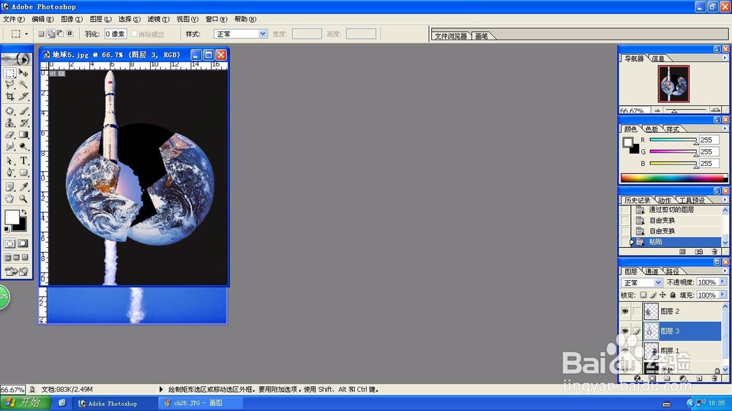Select the Hand tool
Viewport: 732px width, 411px height.
tap(10, 199)
